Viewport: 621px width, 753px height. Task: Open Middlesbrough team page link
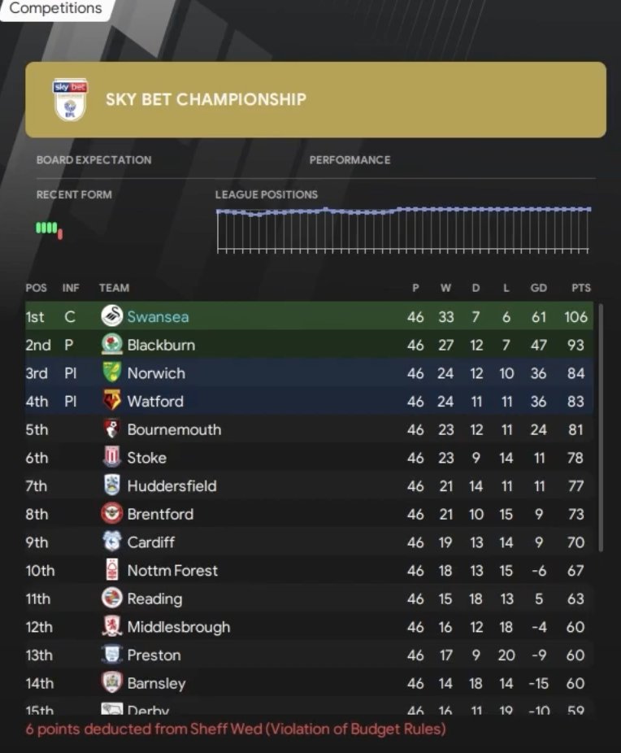tap(178, 627)
